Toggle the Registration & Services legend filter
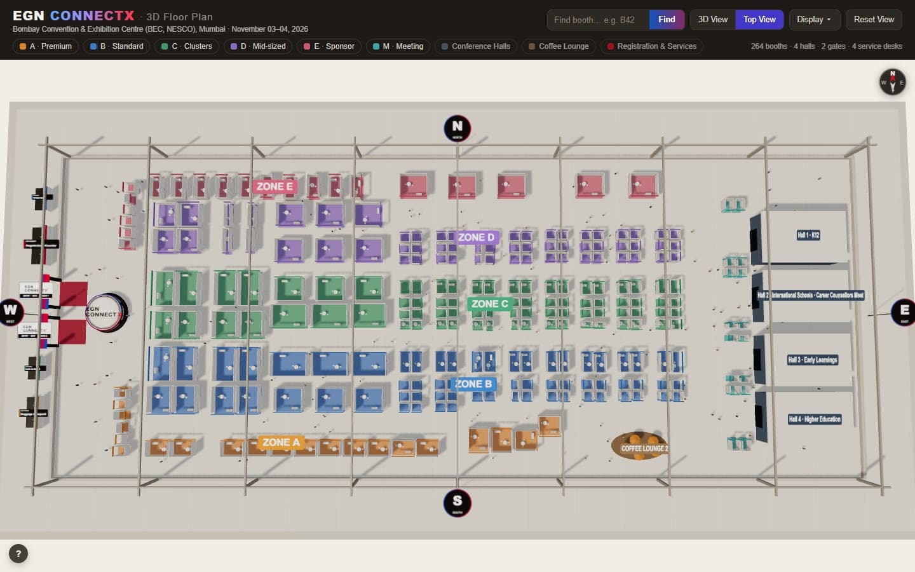 tap(651, 46)
